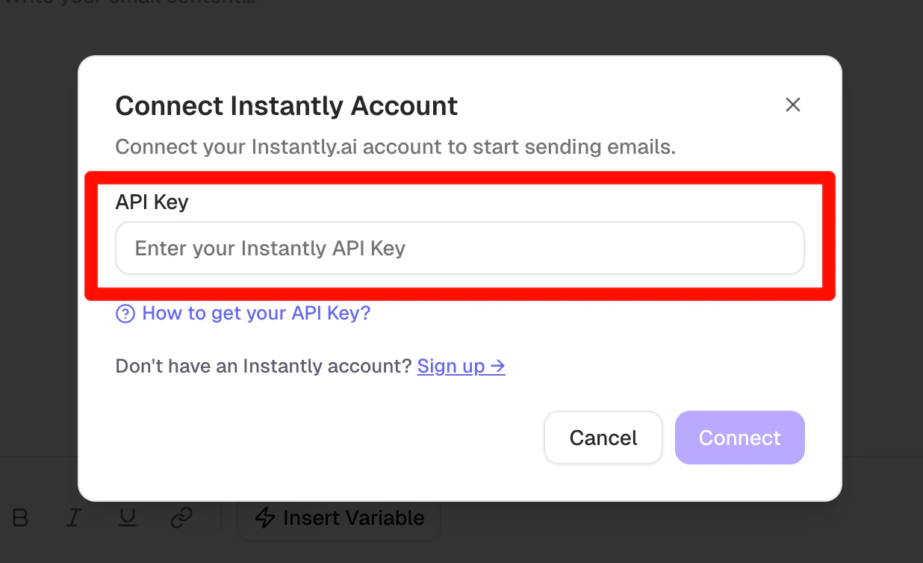Click the Connect button
The width and height of the screenshot is (923, 563).
(x=739, y=438)
